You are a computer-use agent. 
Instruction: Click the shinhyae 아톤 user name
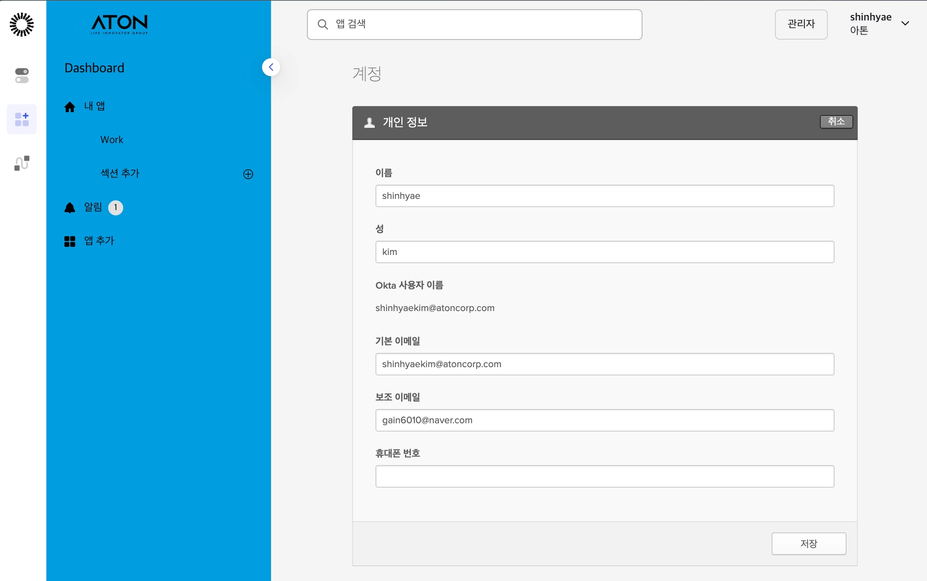point(871,24)
